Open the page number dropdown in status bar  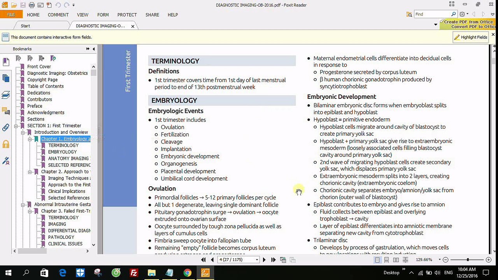click(x=257, y=260)
